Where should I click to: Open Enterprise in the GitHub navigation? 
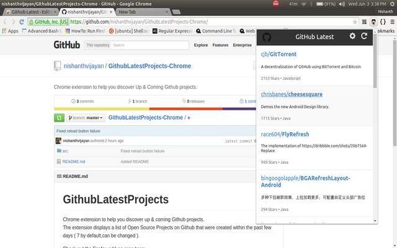pos(243,45)
